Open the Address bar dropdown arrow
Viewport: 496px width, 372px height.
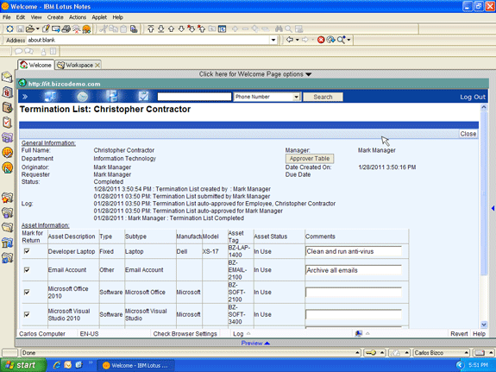tap(273, 40)
